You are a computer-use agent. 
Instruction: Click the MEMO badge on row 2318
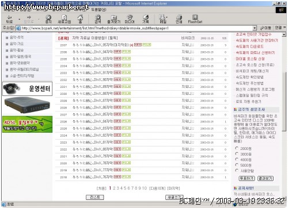click(x=118, y=176)
